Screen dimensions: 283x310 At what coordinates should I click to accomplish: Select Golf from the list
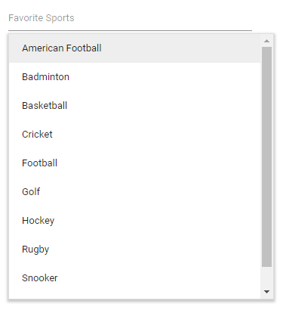click(x=134, y=192)
